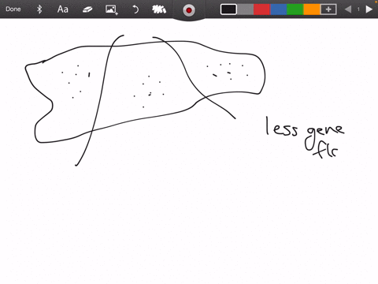
Task: Insert an image with picture icon
Action: tap(112, 9)
